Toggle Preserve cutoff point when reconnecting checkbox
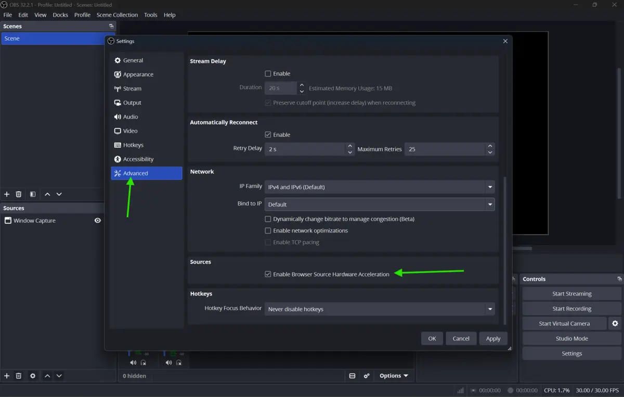Image resolution: width=624 pixels, height=397 pixels. point(268,103)
